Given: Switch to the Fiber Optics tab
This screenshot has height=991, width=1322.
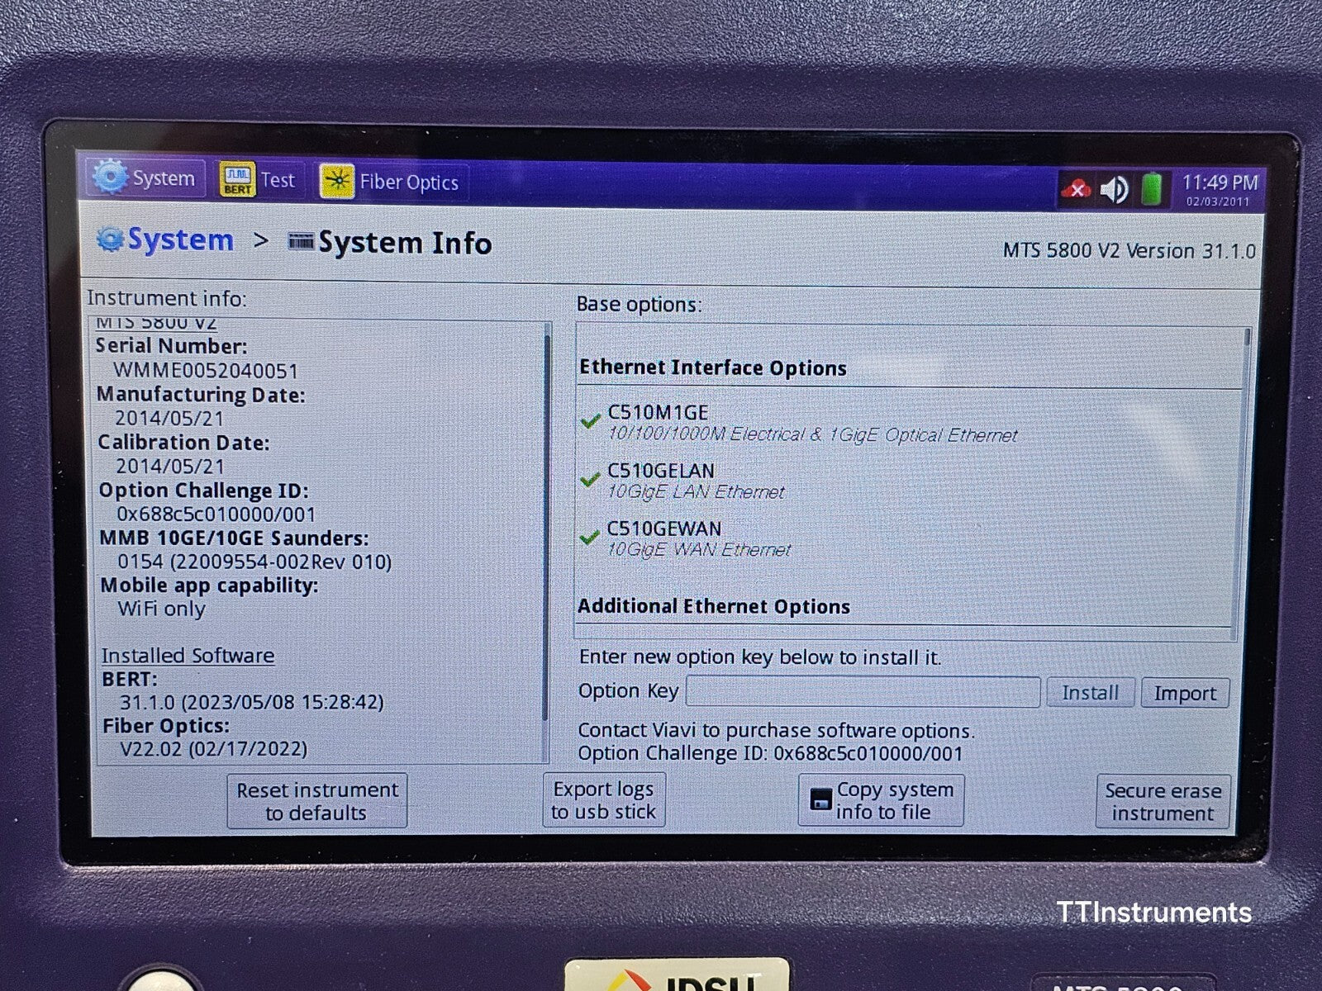Looking at the screenshot, I should [x=392, y=181].
